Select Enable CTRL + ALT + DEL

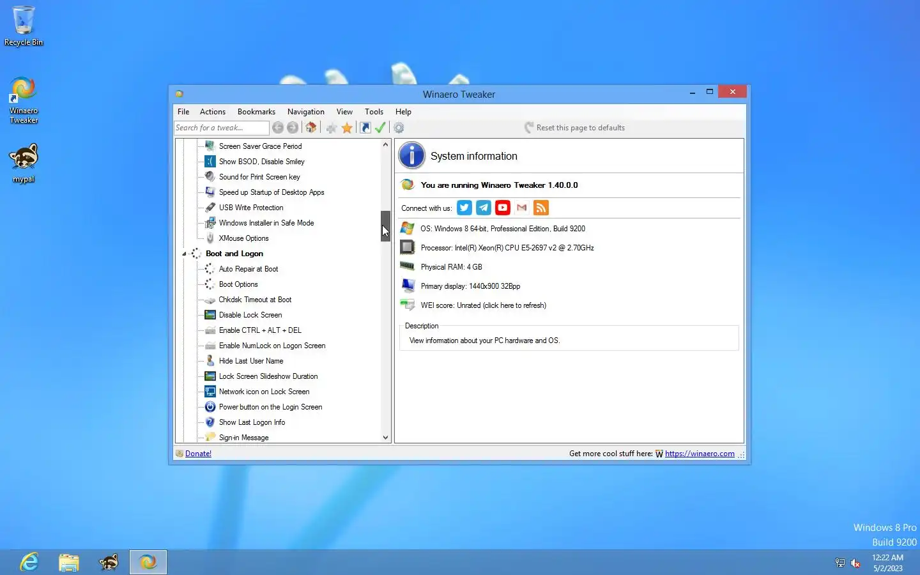tap(260, 330)
